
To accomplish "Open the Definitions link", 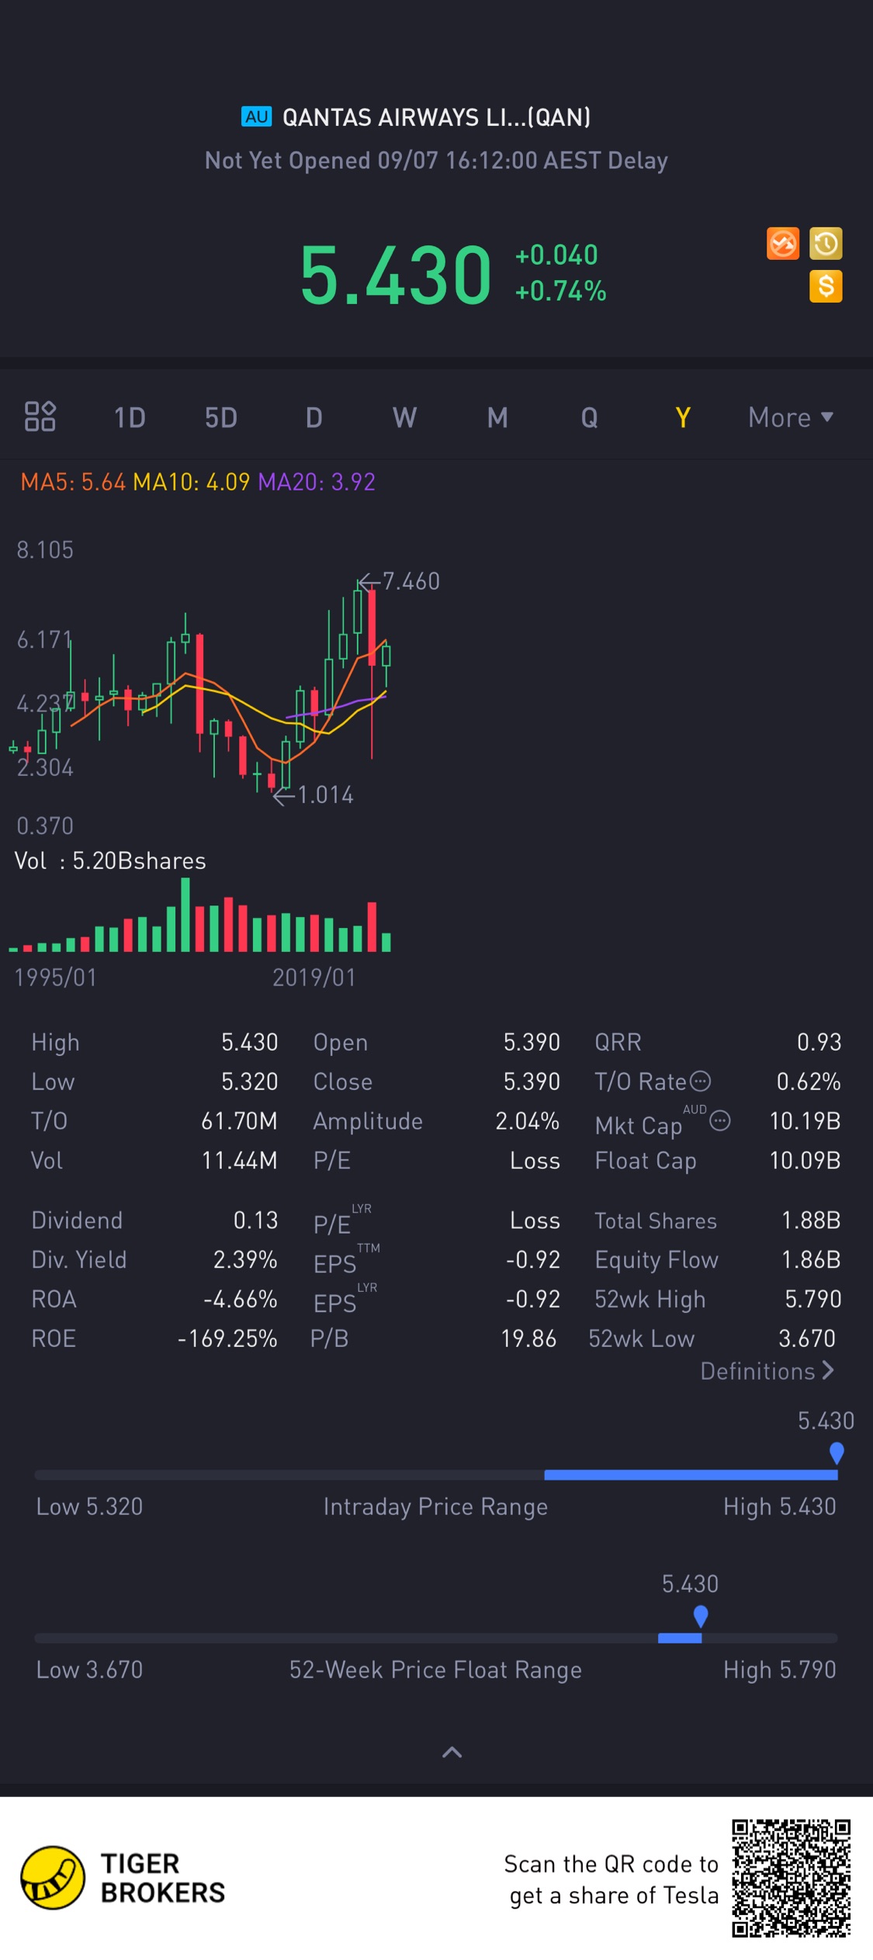I will coord(767,1372).
